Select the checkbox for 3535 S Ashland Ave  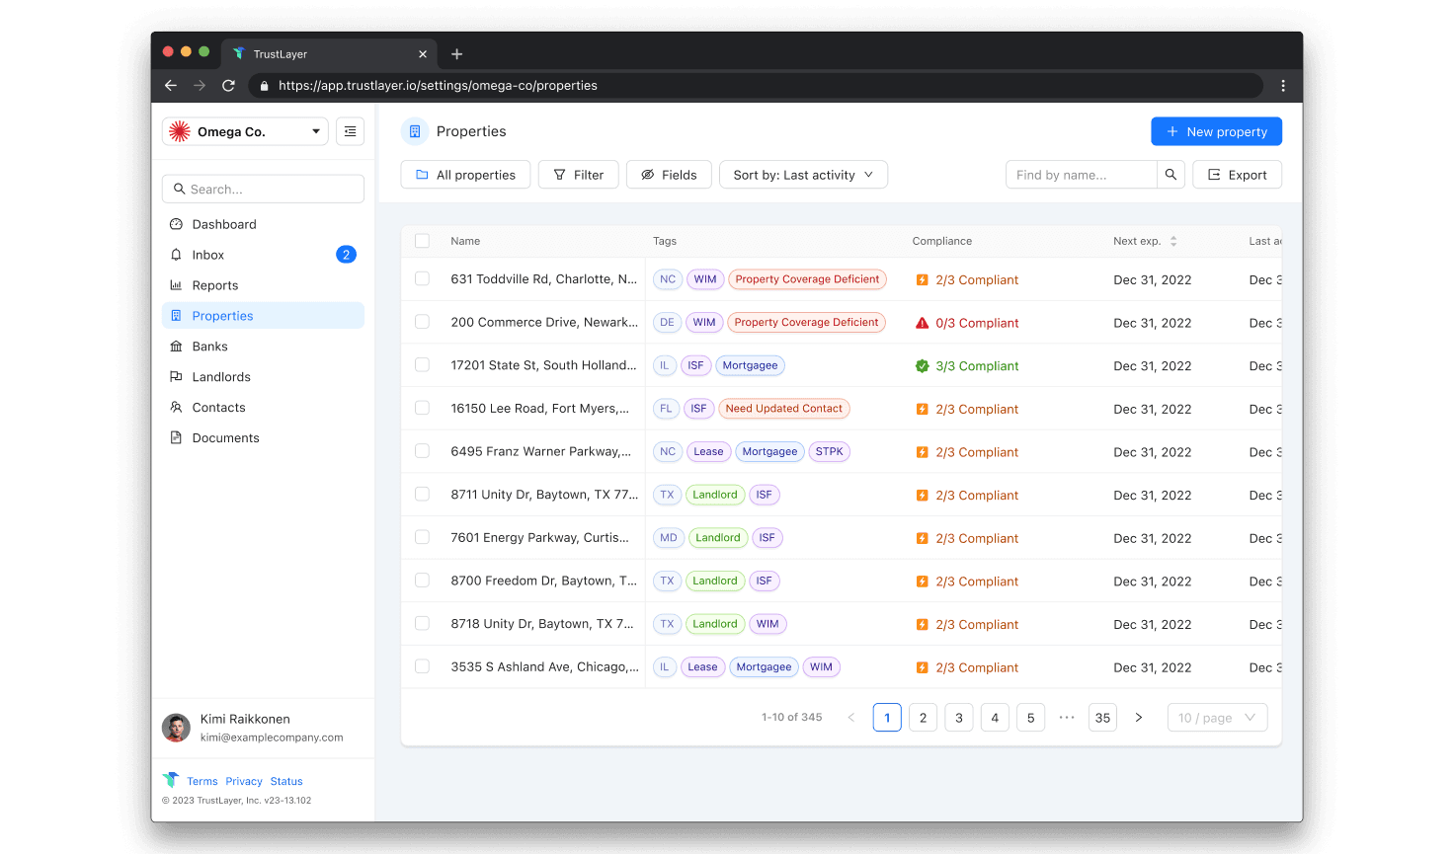[x=422, y=666]
